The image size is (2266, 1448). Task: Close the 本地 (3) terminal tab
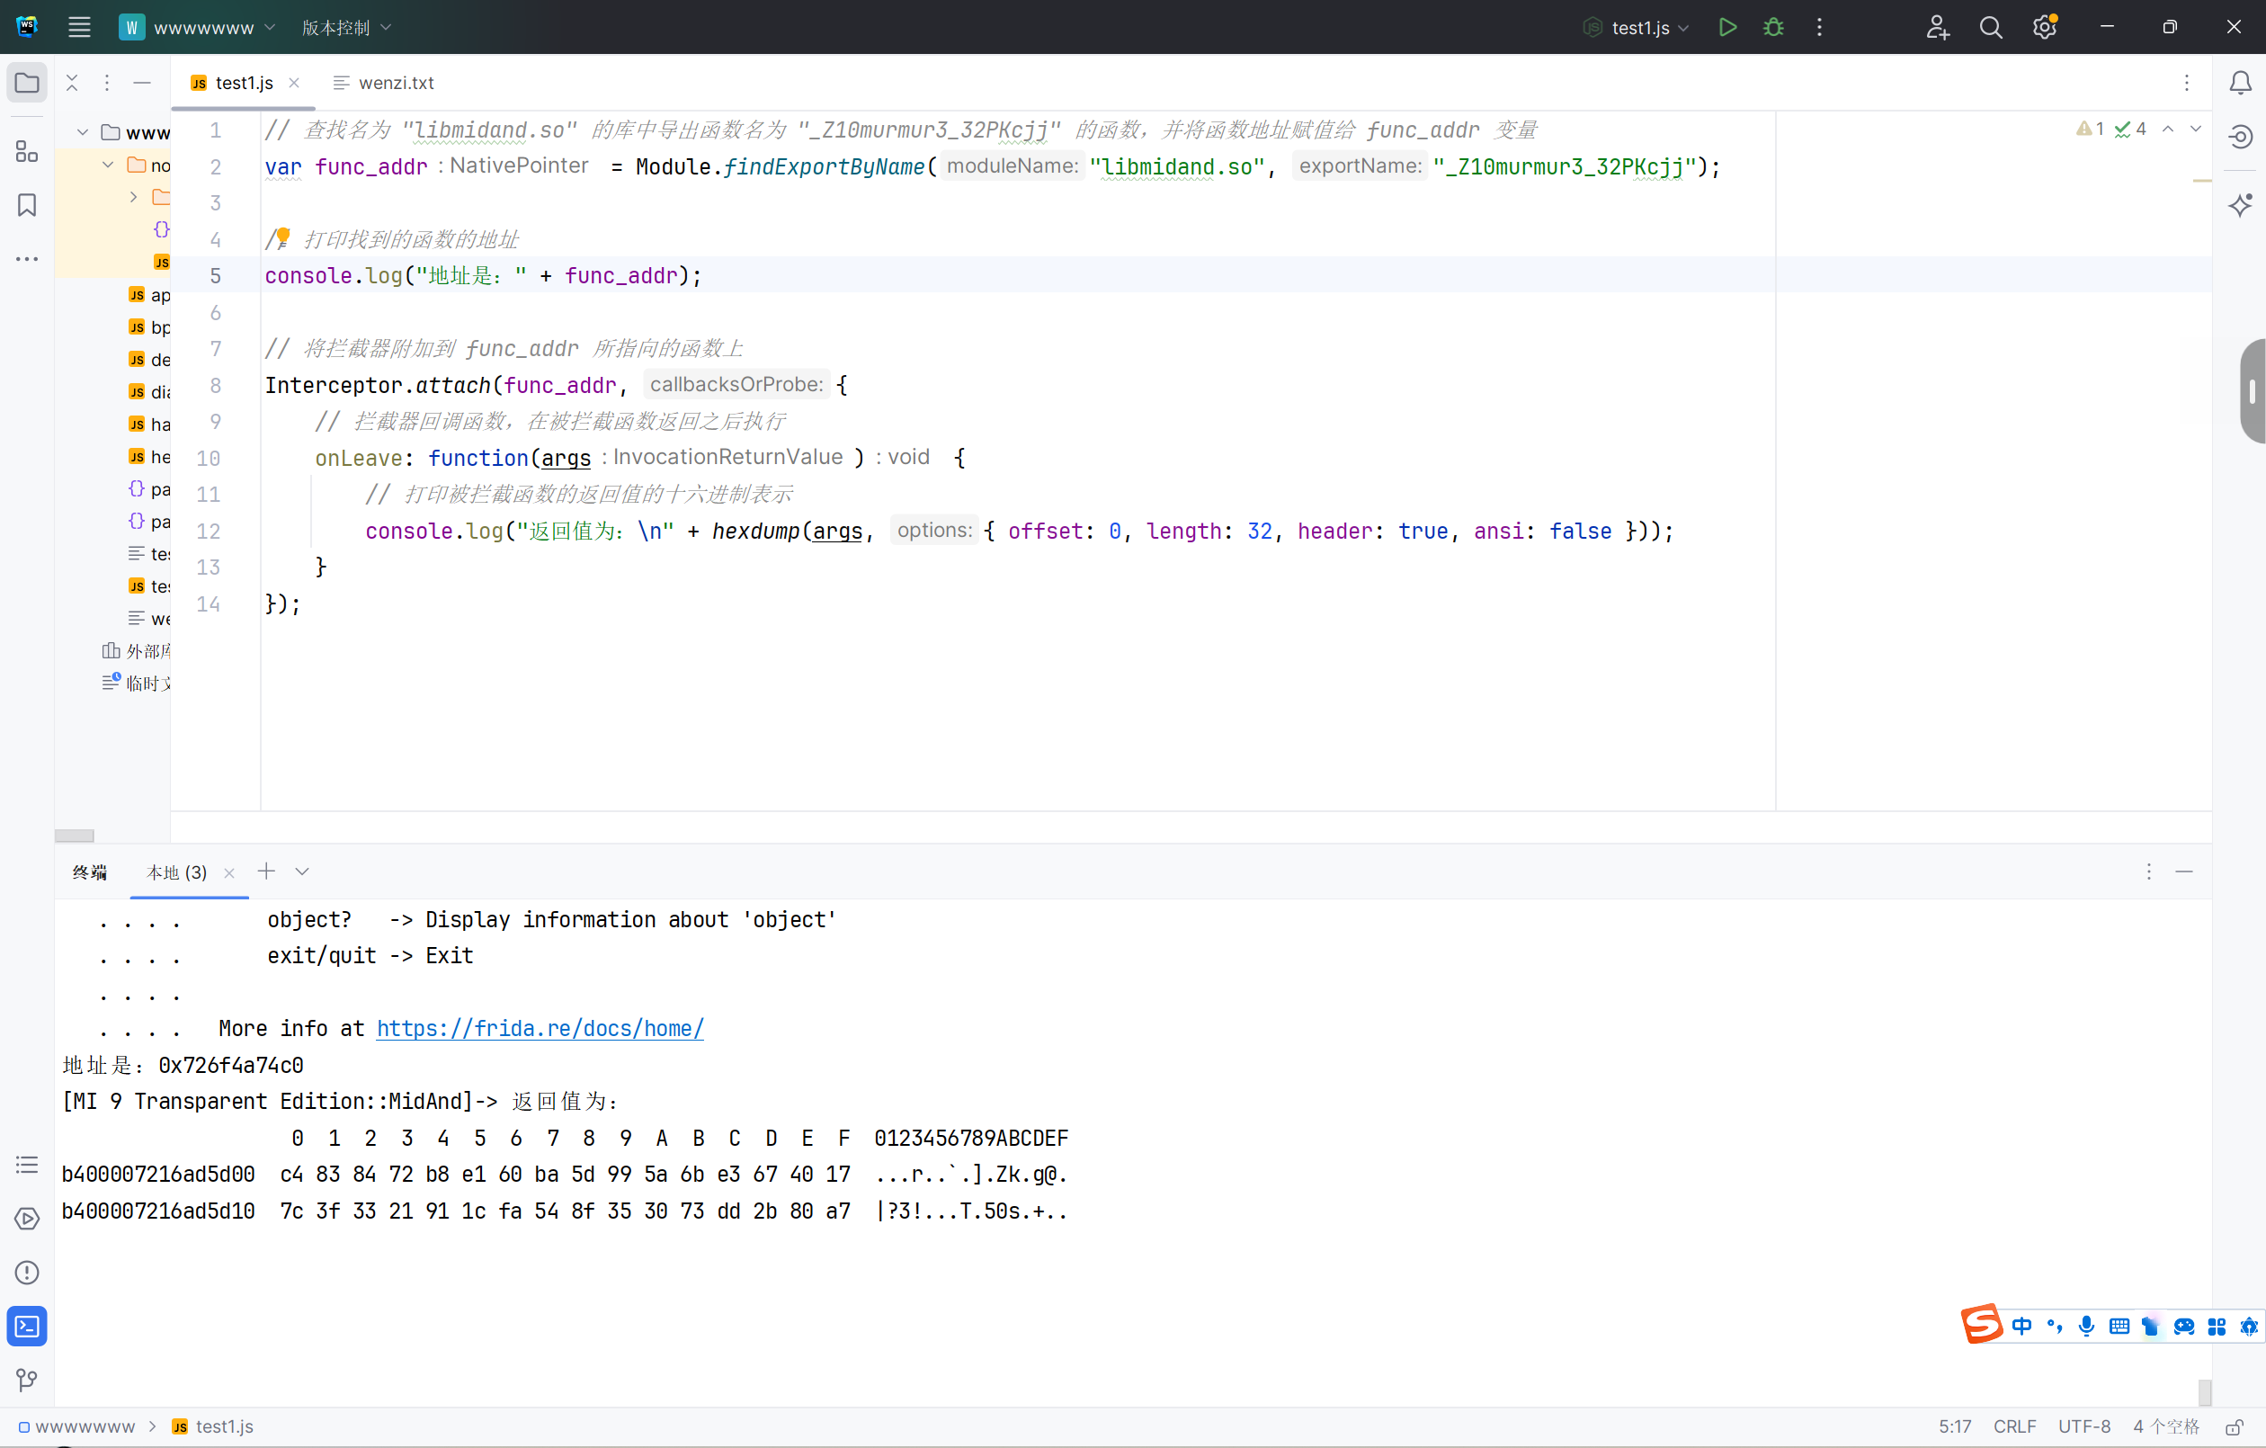(228, 872)
